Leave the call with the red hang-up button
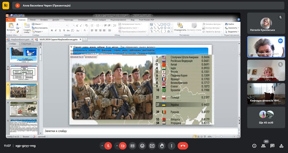The width and height of the screenshot is (288, 153). point(183,146)
